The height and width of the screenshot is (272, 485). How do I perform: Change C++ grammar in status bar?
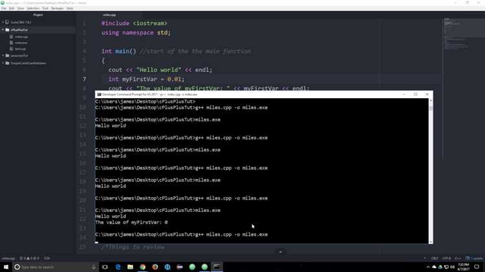pos(457,258)
